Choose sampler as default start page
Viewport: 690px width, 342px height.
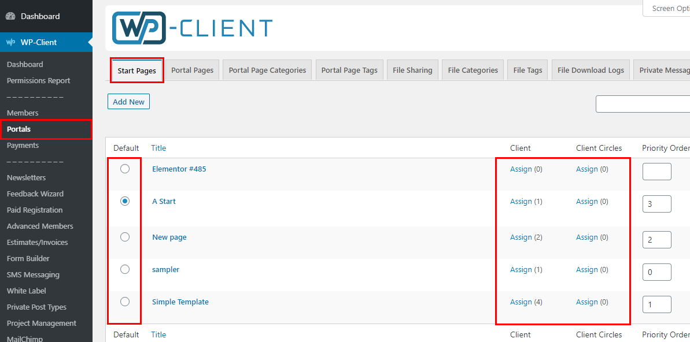(125, 269)
